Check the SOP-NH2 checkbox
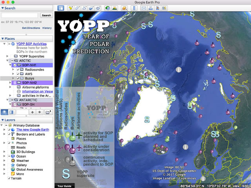This screenshot has width=251, height=188. (x=15, y=83)
